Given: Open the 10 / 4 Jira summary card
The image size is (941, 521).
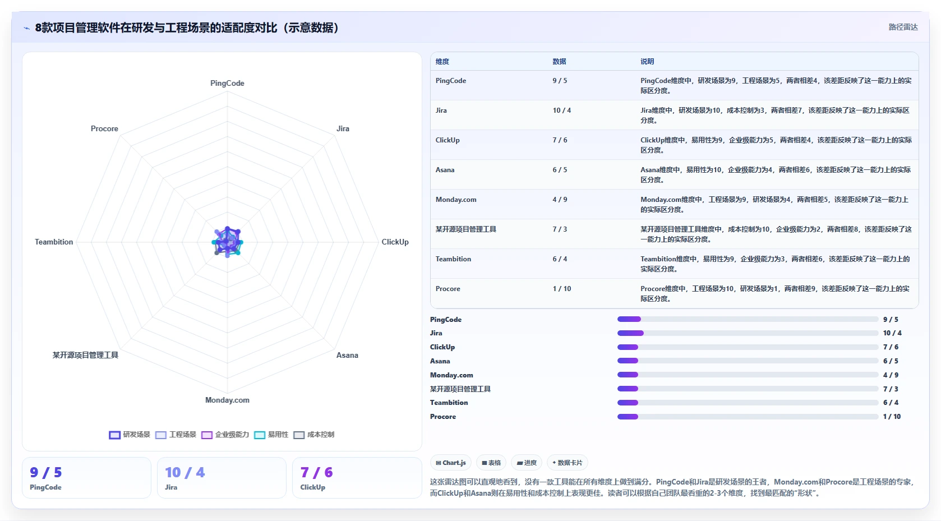Looking at the screenshot, I should pos(222,478).
